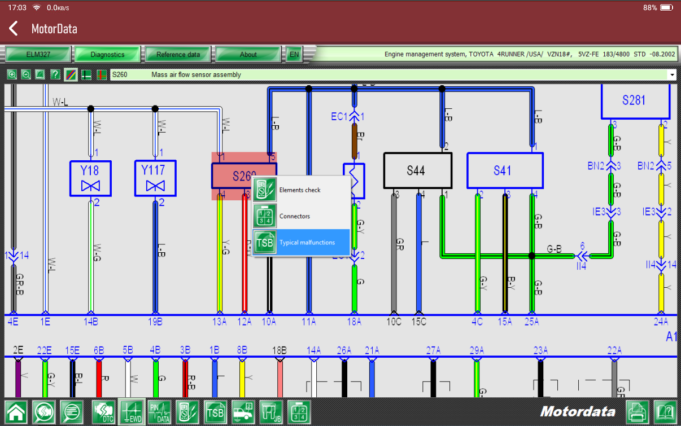Click the EC1 connector label

pos(339,117)
